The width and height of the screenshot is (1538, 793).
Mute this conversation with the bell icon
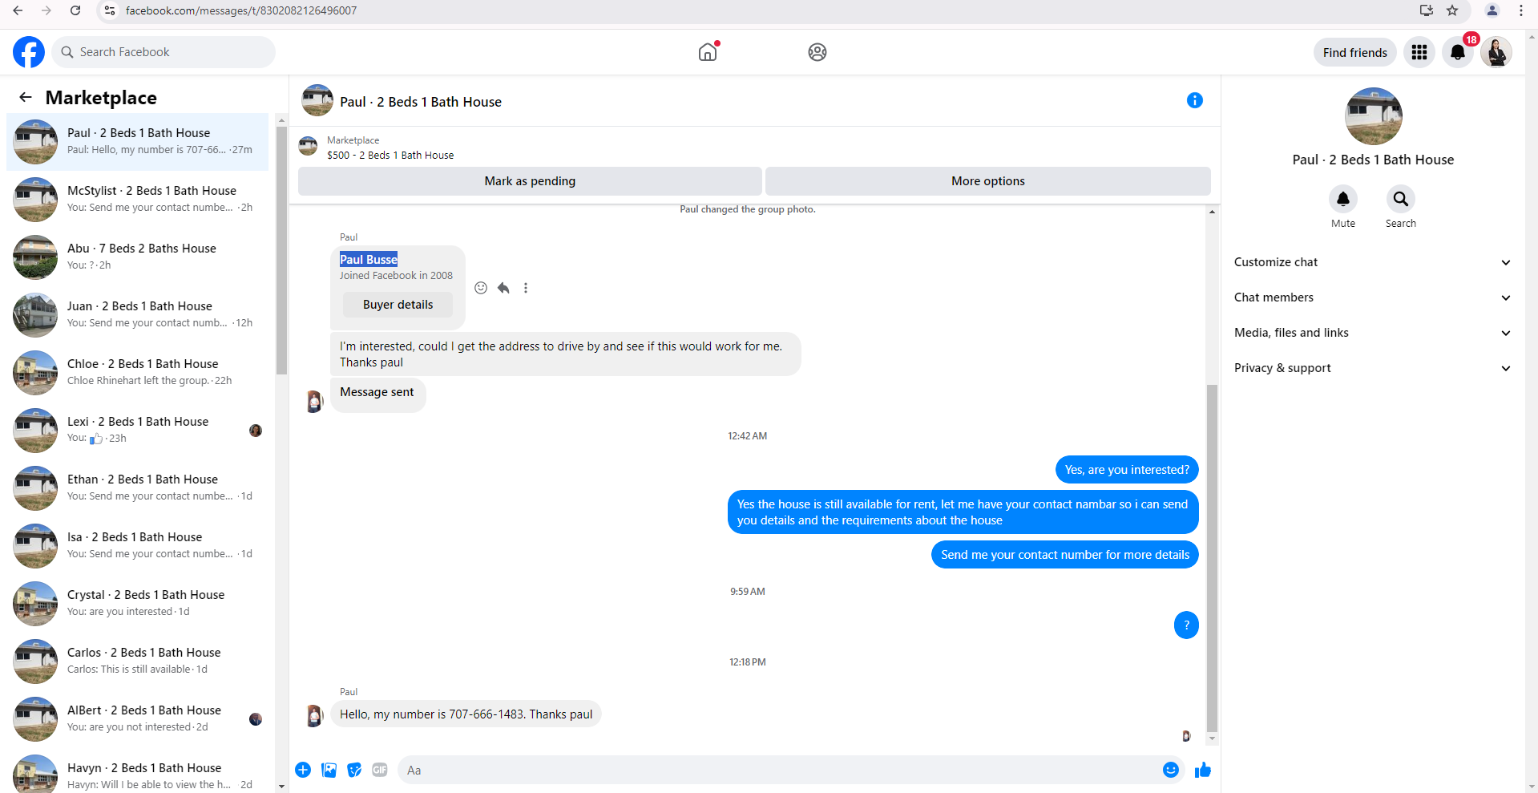[1343, 199]
